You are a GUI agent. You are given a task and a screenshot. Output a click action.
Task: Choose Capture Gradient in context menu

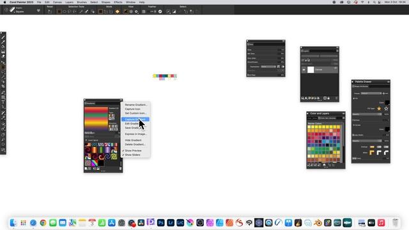click(x=135, y=119)
